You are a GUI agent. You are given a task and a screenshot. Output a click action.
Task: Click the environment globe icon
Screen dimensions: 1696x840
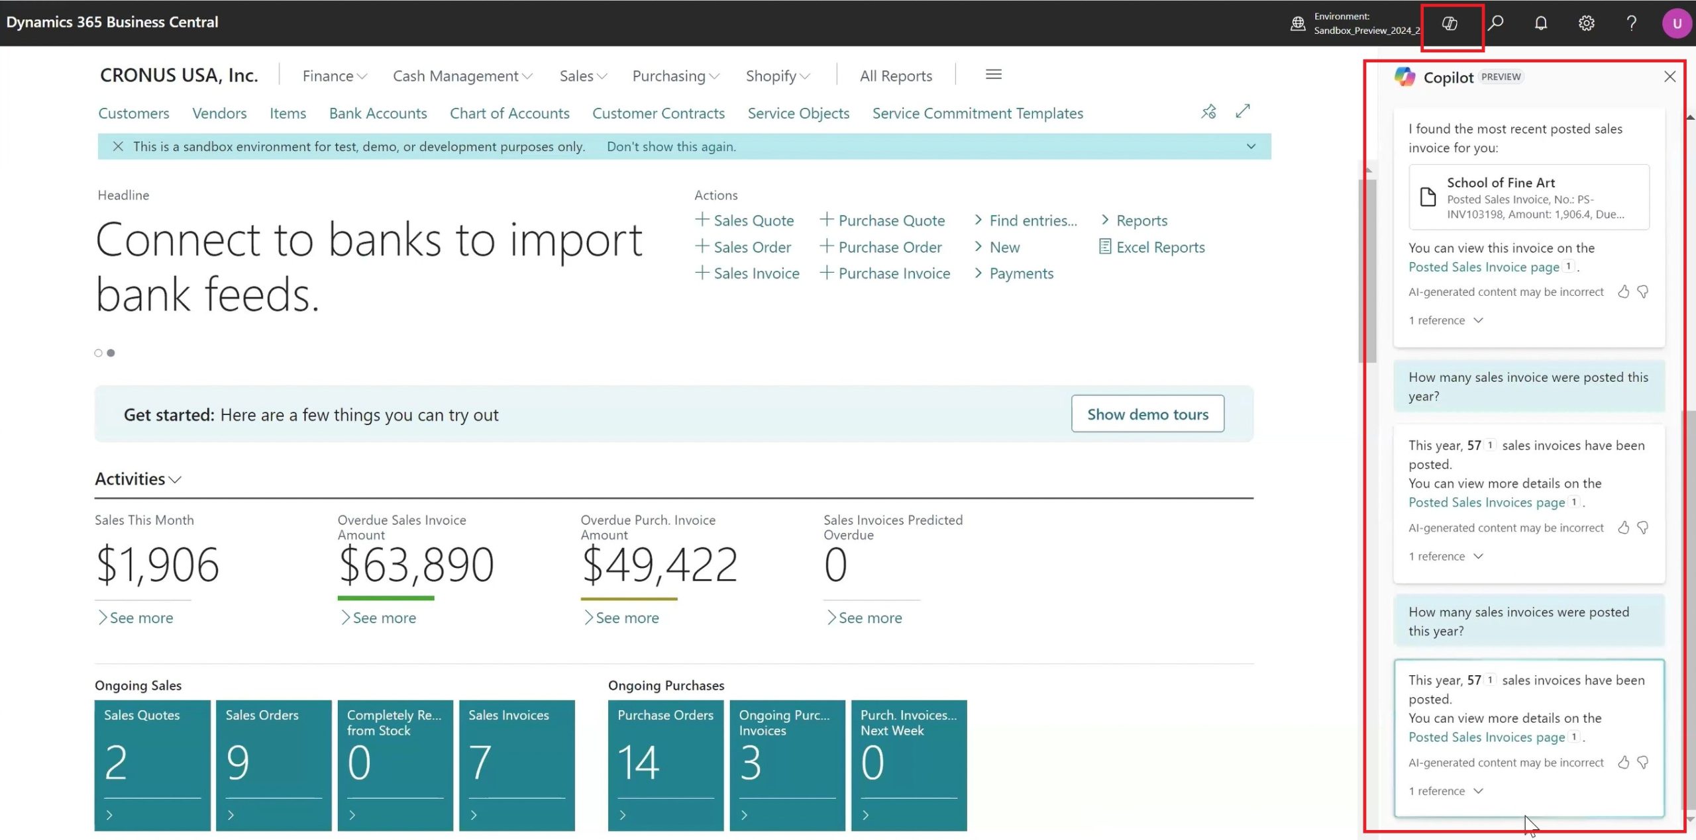1298,24
